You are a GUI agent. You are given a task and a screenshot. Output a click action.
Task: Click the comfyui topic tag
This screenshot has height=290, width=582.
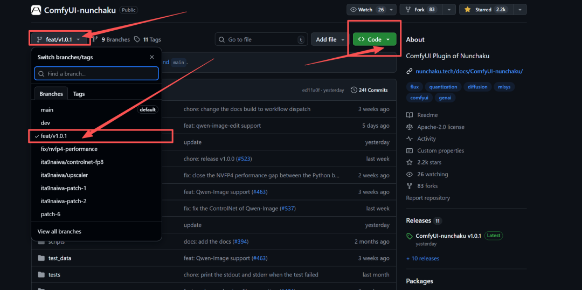tap(419, 98)
